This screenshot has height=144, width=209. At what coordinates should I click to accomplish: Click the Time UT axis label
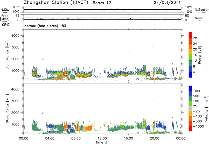click(x=102, y=142)
